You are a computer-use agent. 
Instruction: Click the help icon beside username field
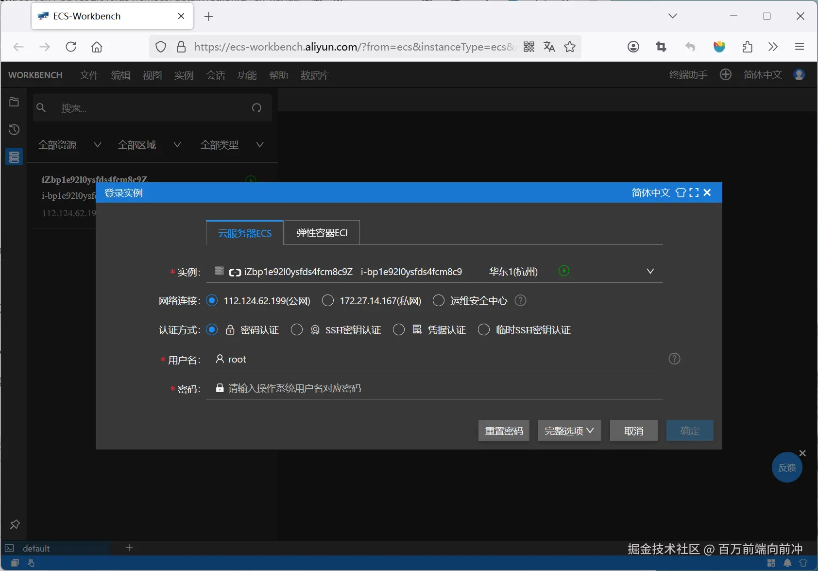675,359
